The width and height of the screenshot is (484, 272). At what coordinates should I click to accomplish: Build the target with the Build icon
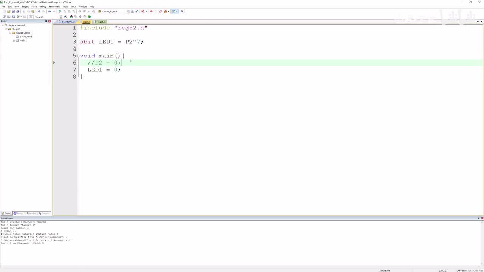8,17
